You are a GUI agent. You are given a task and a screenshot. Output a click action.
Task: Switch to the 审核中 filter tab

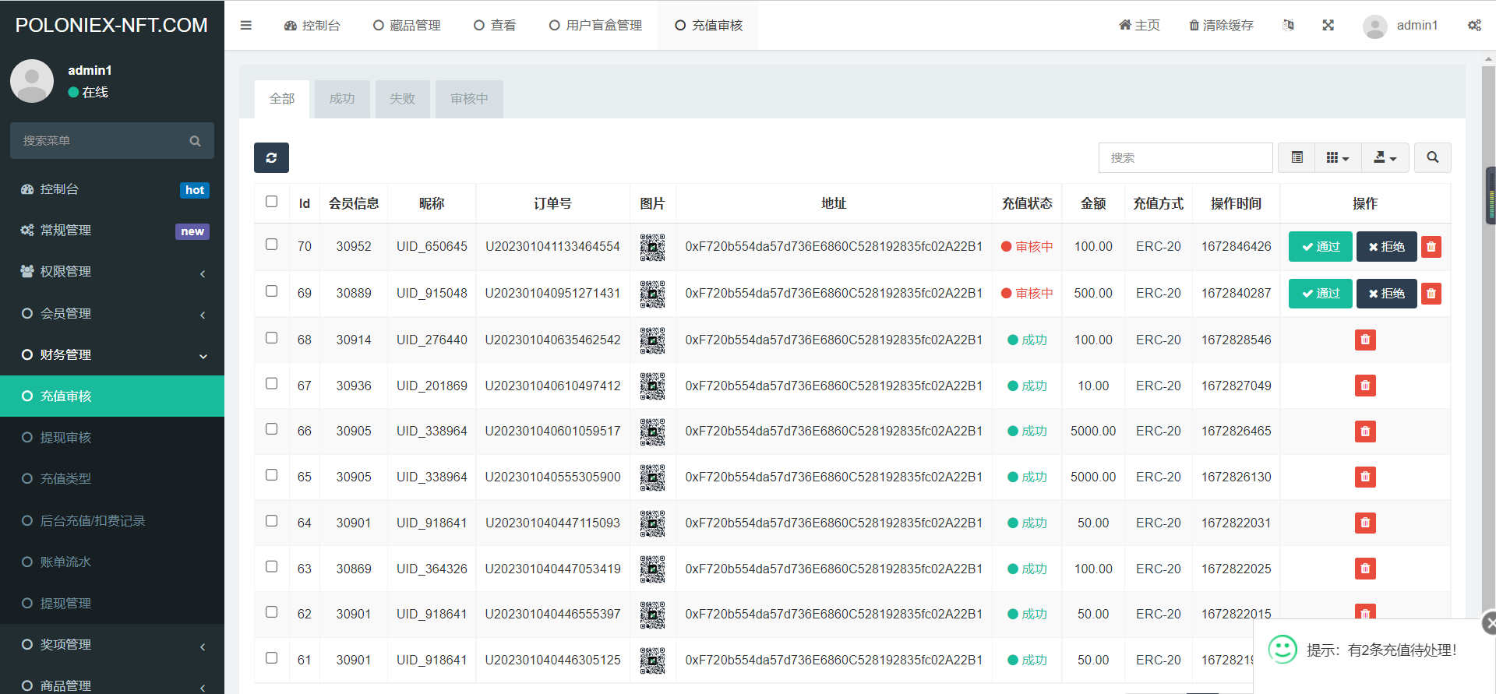click(x=469, y=99)
